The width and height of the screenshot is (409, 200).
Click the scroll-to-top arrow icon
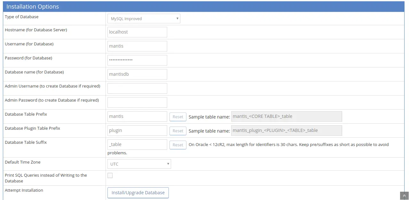click(404, 196)
